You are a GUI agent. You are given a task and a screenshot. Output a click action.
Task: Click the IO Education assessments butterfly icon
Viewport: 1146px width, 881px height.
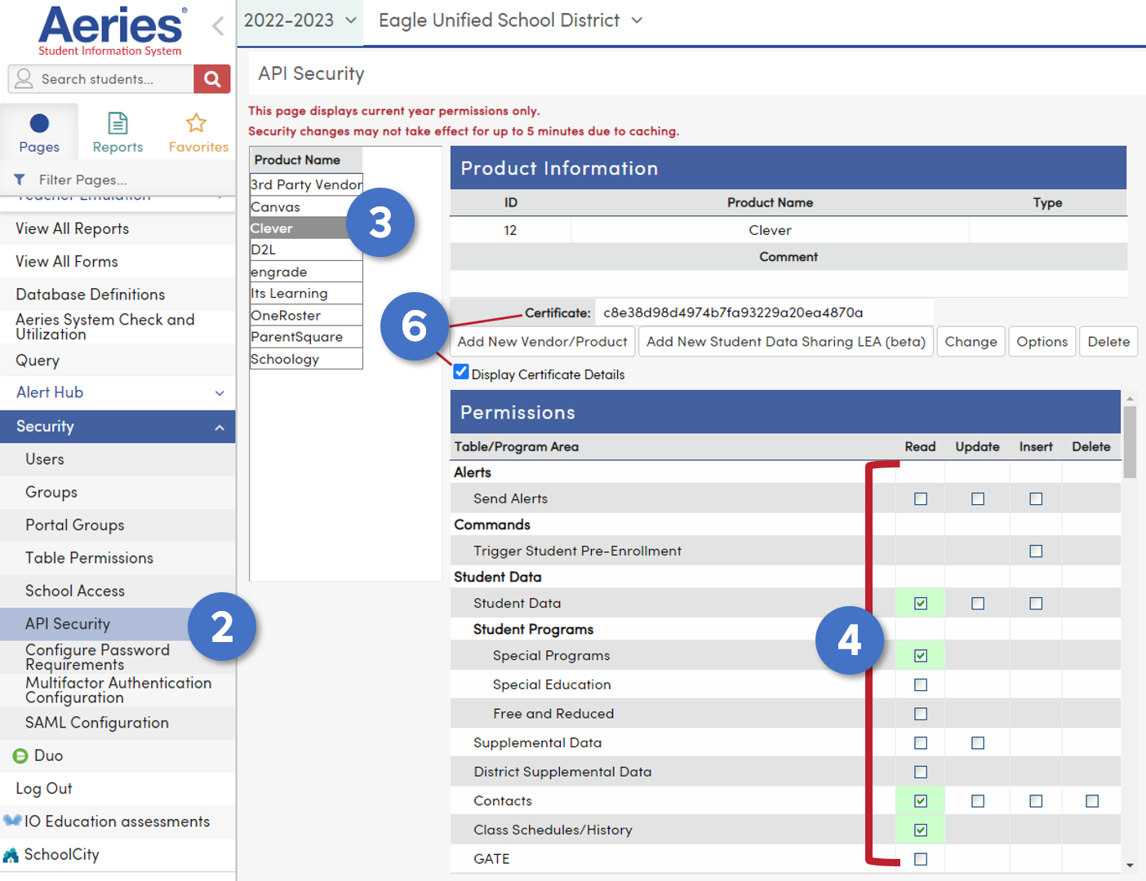click(x=12, y=821)
